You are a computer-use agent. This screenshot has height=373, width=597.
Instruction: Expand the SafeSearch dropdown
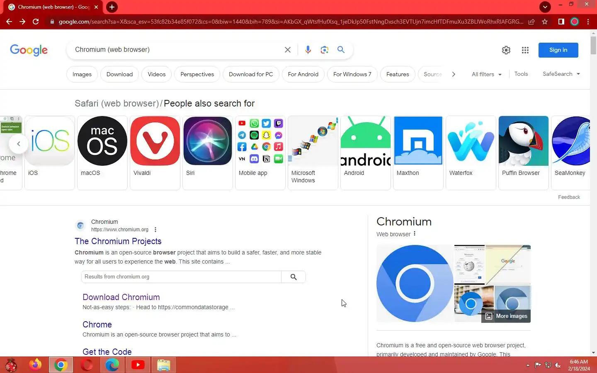click(x=561, y=74)
